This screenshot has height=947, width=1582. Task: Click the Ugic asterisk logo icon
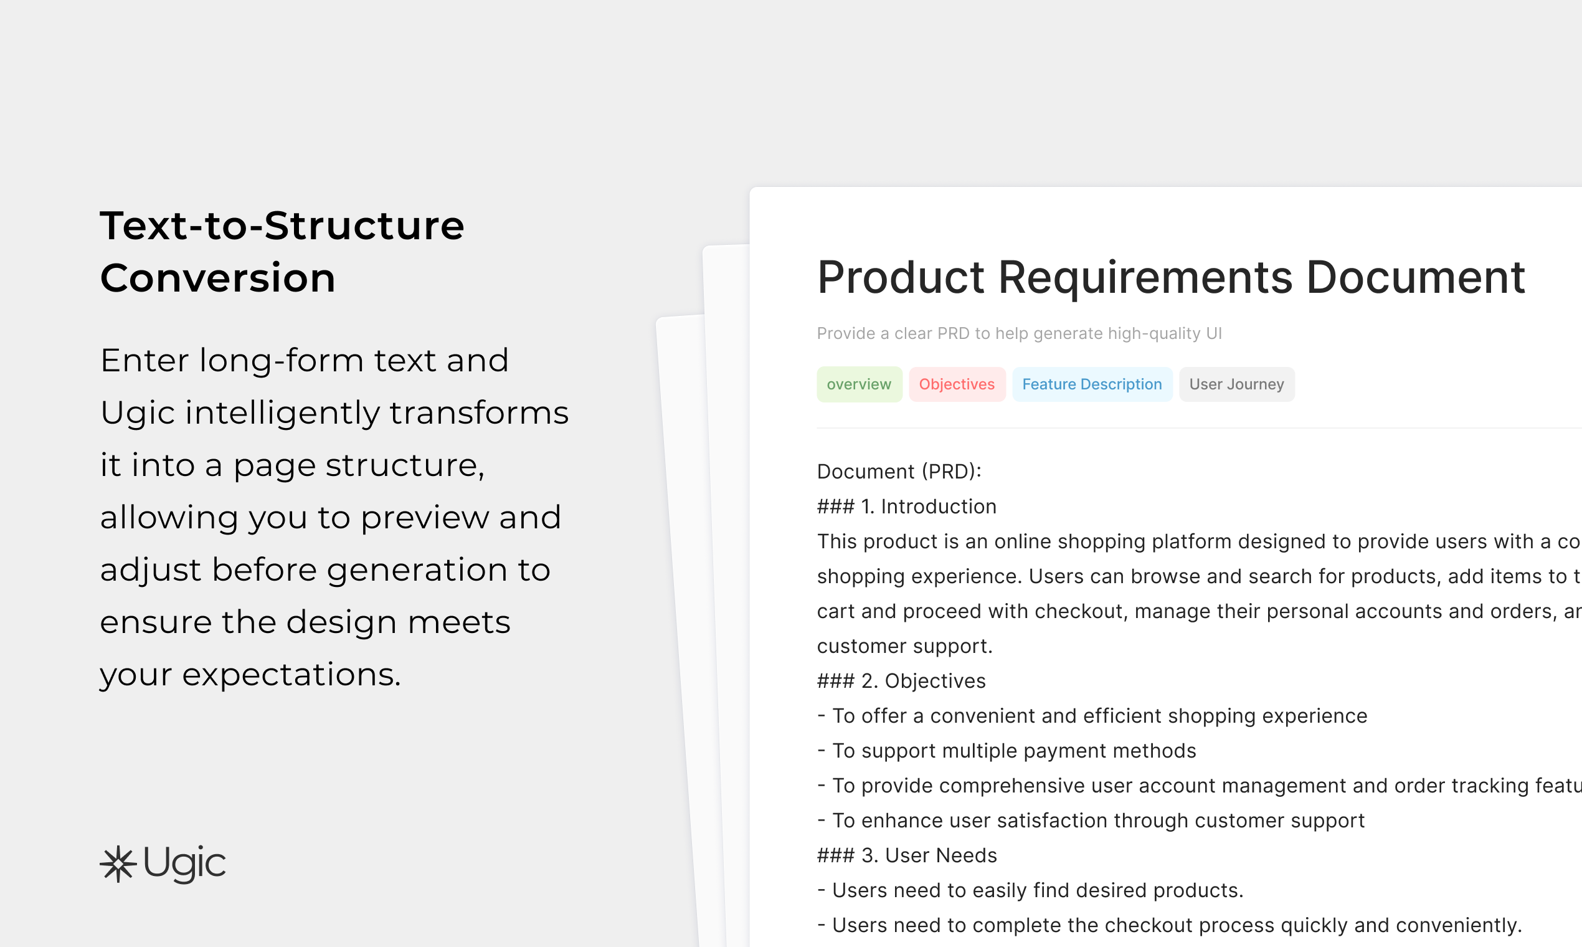[x=118, y=864]
